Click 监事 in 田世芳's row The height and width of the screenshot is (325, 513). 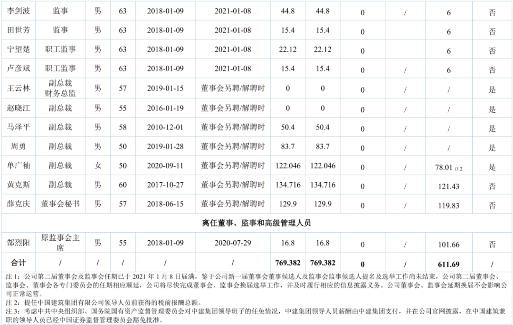click(60, 30)
